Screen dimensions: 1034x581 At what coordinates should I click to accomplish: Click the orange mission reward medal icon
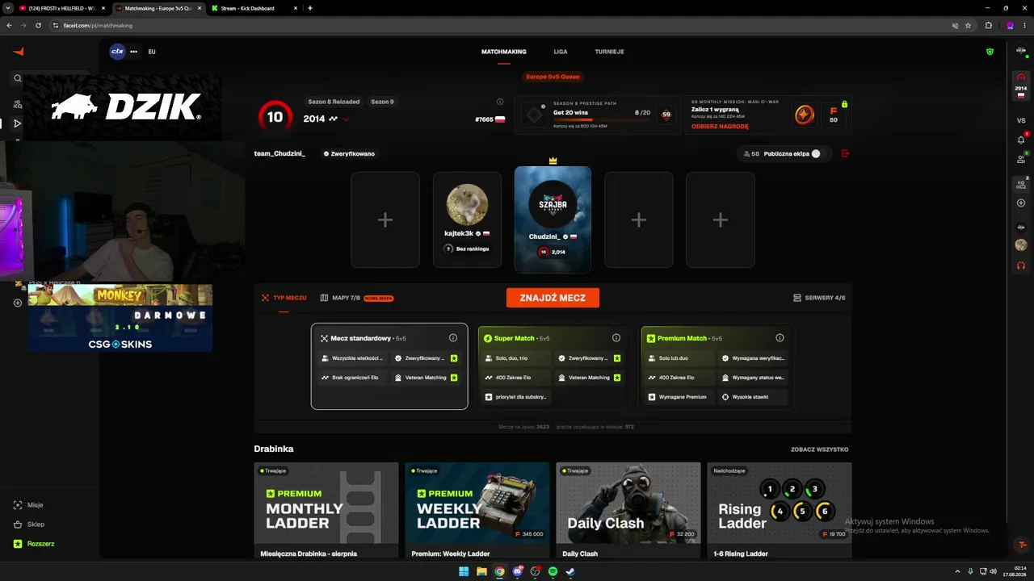804,115
